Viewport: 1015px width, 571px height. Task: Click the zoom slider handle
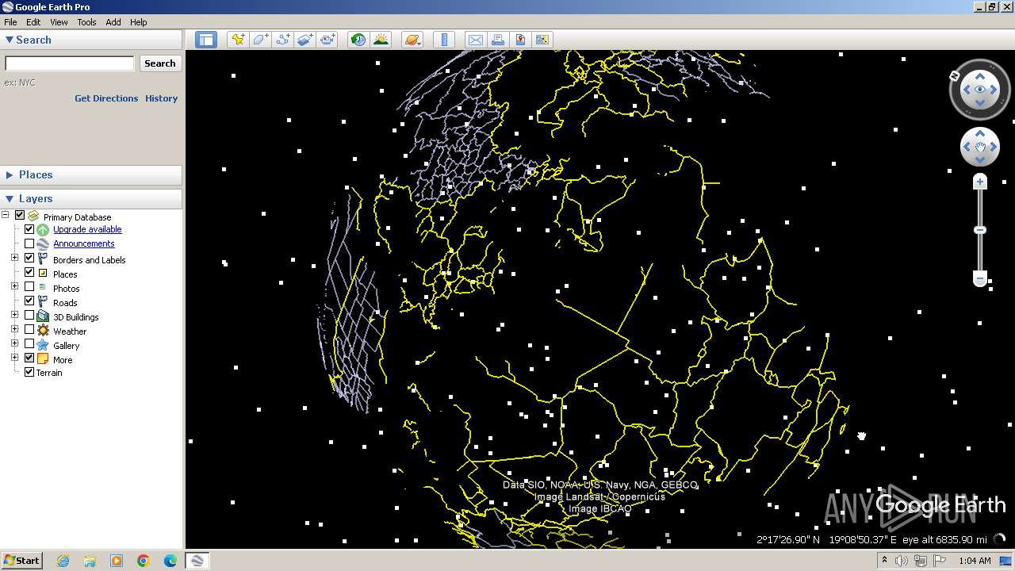tap(980, 230)
